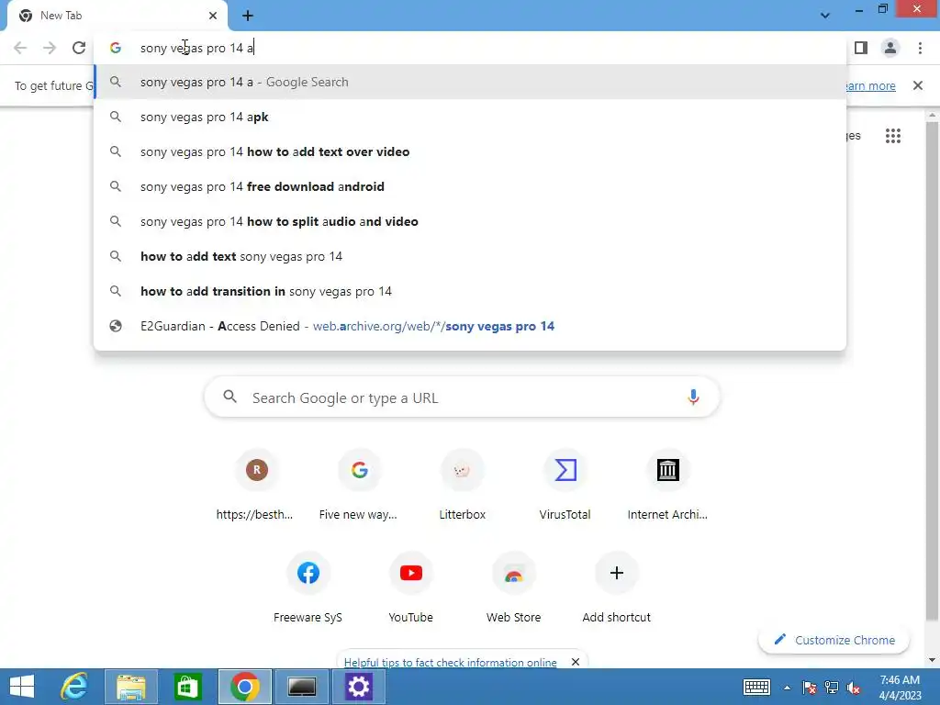
Task: Open the https://besth... shortcut
Action: click(x=257, y=485)
